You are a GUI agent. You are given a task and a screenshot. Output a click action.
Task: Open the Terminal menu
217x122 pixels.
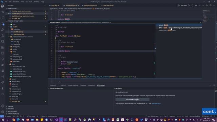36,2
